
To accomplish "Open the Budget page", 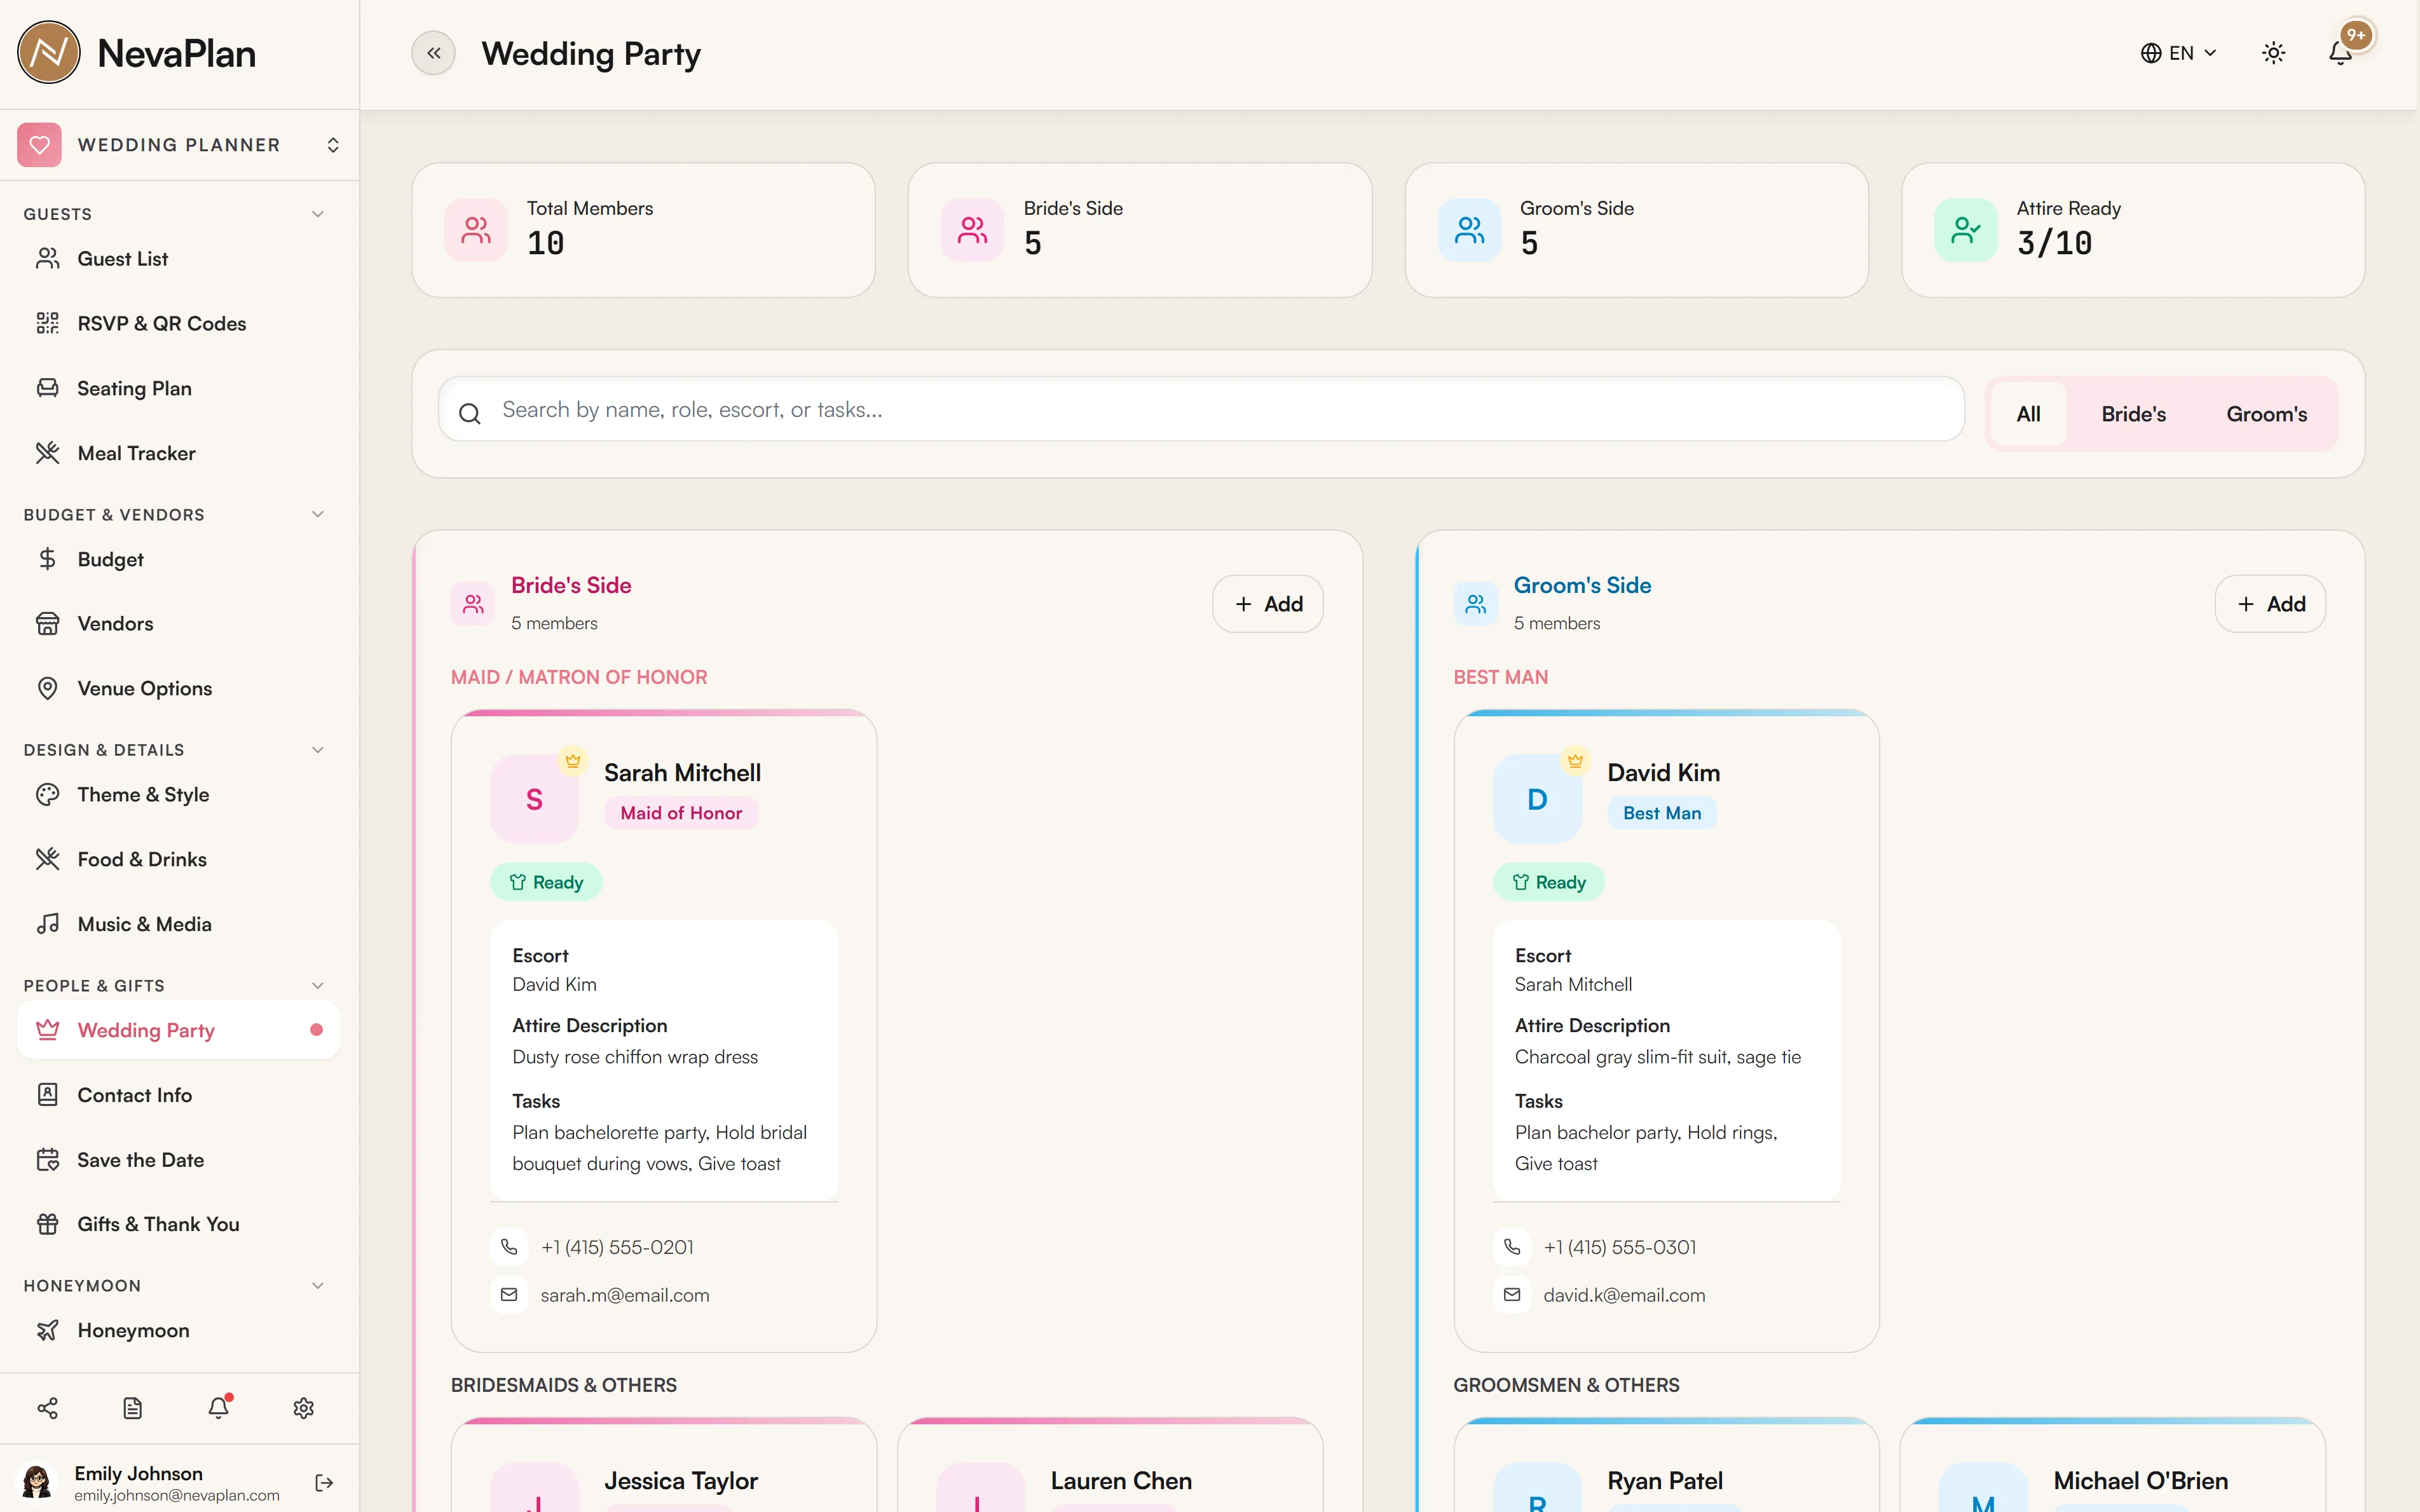I will tap(179, 559).
